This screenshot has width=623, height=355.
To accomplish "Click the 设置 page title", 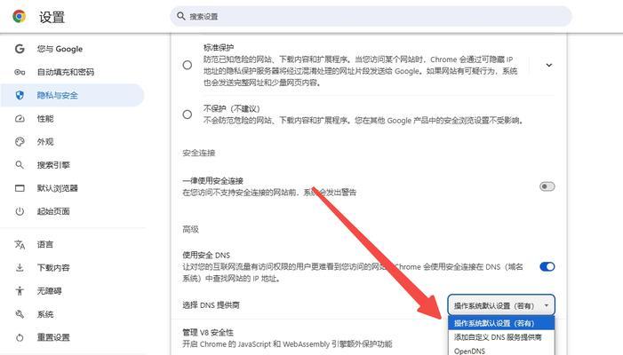I will 52,17.
